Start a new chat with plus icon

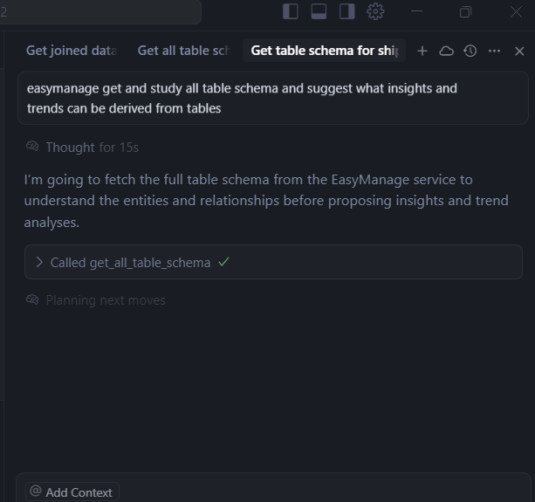[422, 51]
